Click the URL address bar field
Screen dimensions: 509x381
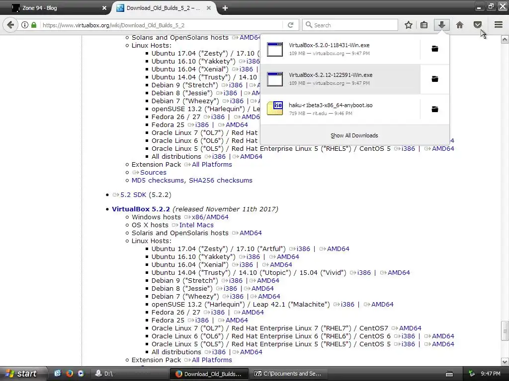coord(161,25)
